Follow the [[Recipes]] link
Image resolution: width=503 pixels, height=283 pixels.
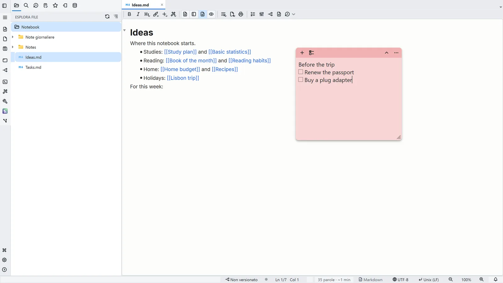pos(225,69)
